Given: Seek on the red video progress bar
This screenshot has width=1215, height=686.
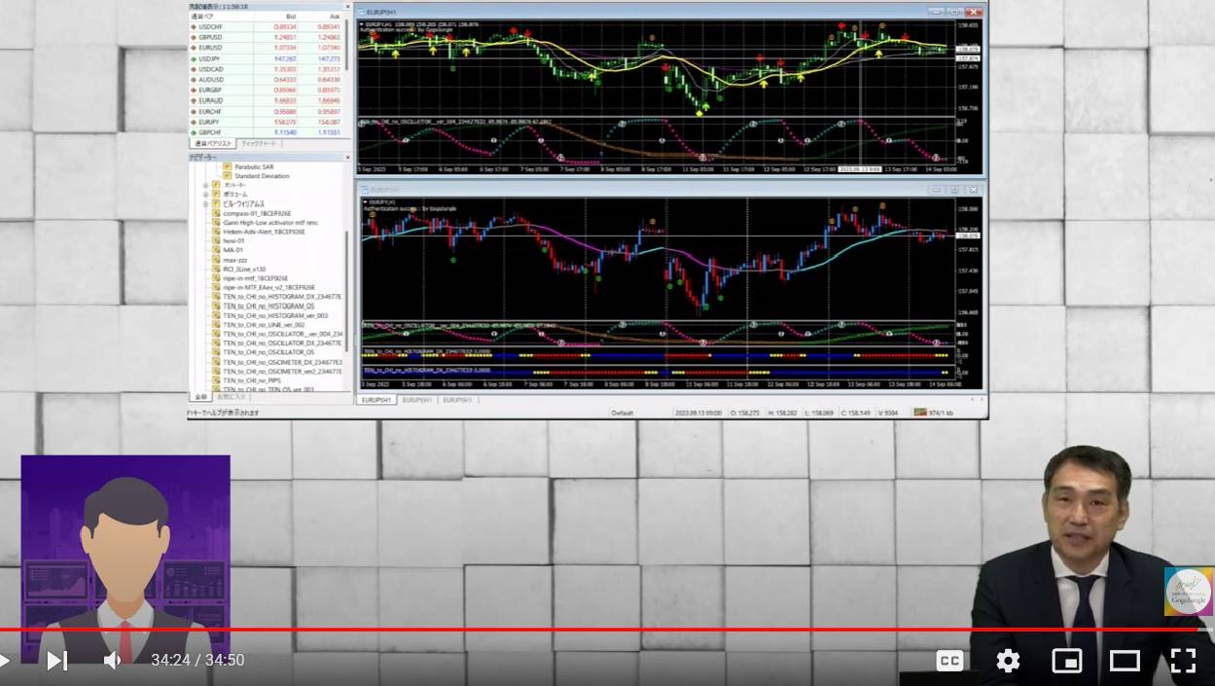Looking at the screenshot, I should [607, 630].
